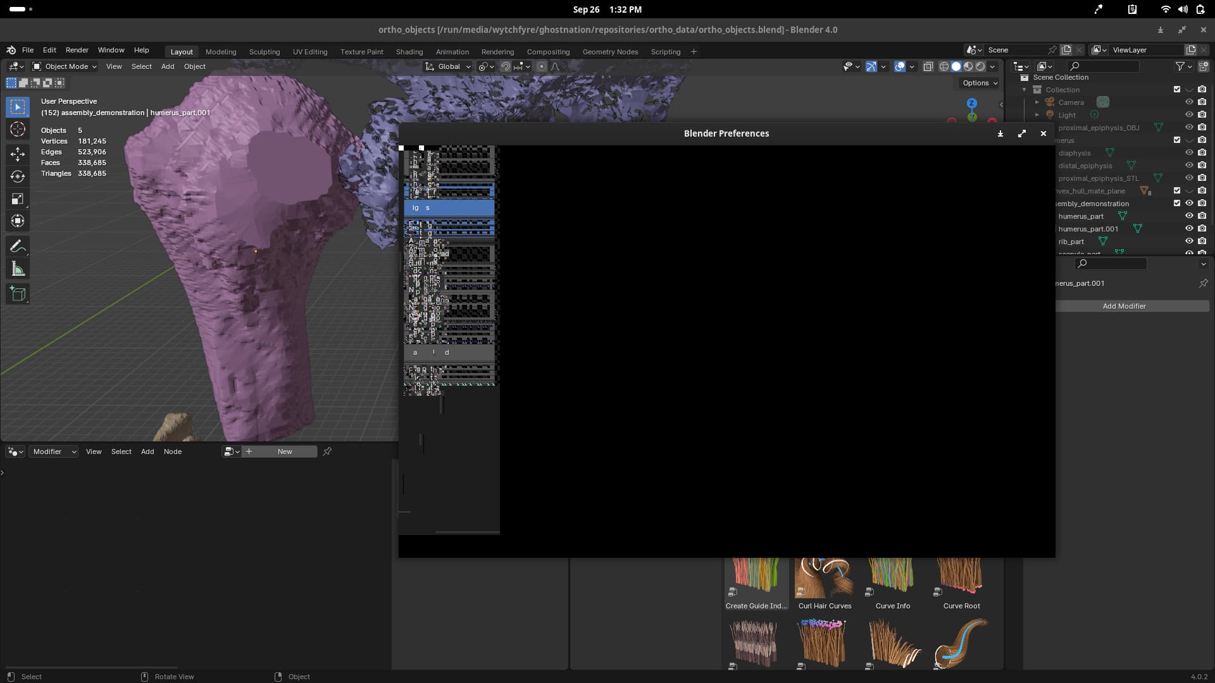The height and width of the screenshot is (683, 1215).
Task: Expand the Camera item in outliner
Action: click(x=1037, y=102)
